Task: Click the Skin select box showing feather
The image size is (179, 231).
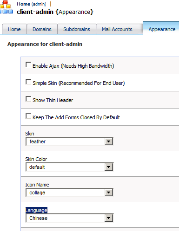Action: point(70,141)
